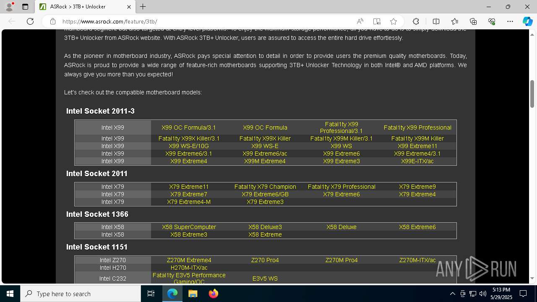
Task: Refresh the current page
Action: pyautogui.click(x=30, y=21)
